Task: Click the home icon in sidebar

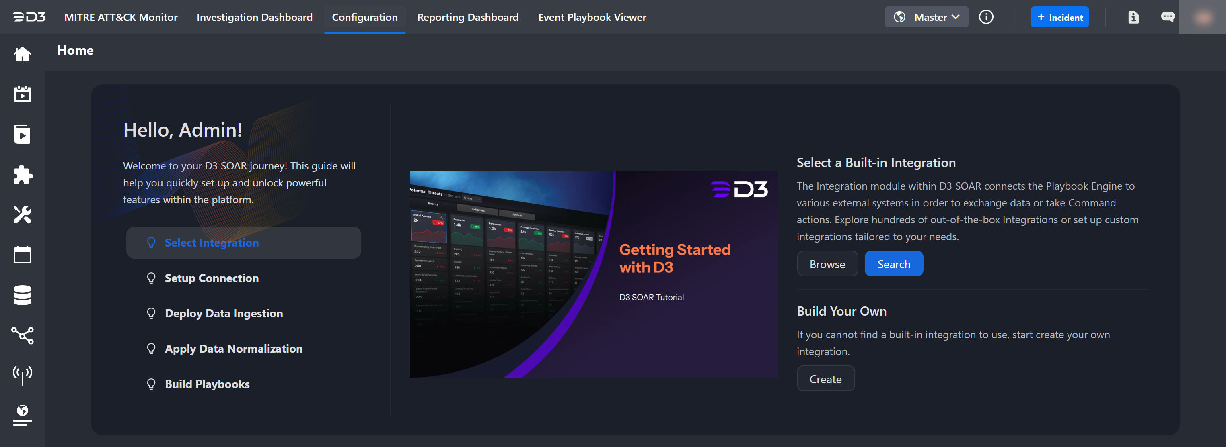Action: tap(23, 54)
